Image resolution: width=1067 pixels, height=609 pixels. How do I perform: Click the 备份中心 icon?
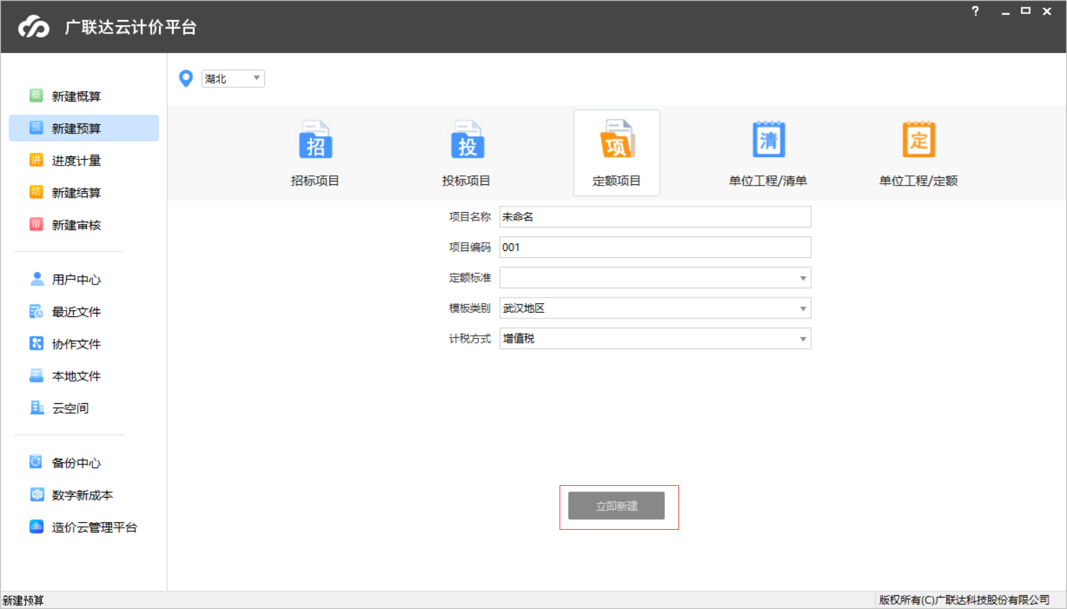point(37,462)
